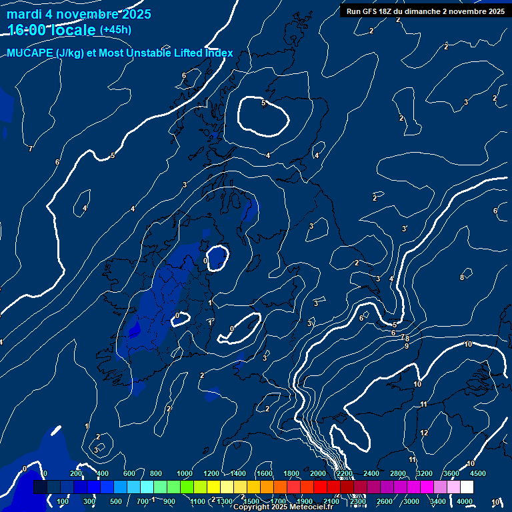The height and width of the screenshot is (512, 512).
Task: Select legend value '1800'
Action: tap(291, 473)
